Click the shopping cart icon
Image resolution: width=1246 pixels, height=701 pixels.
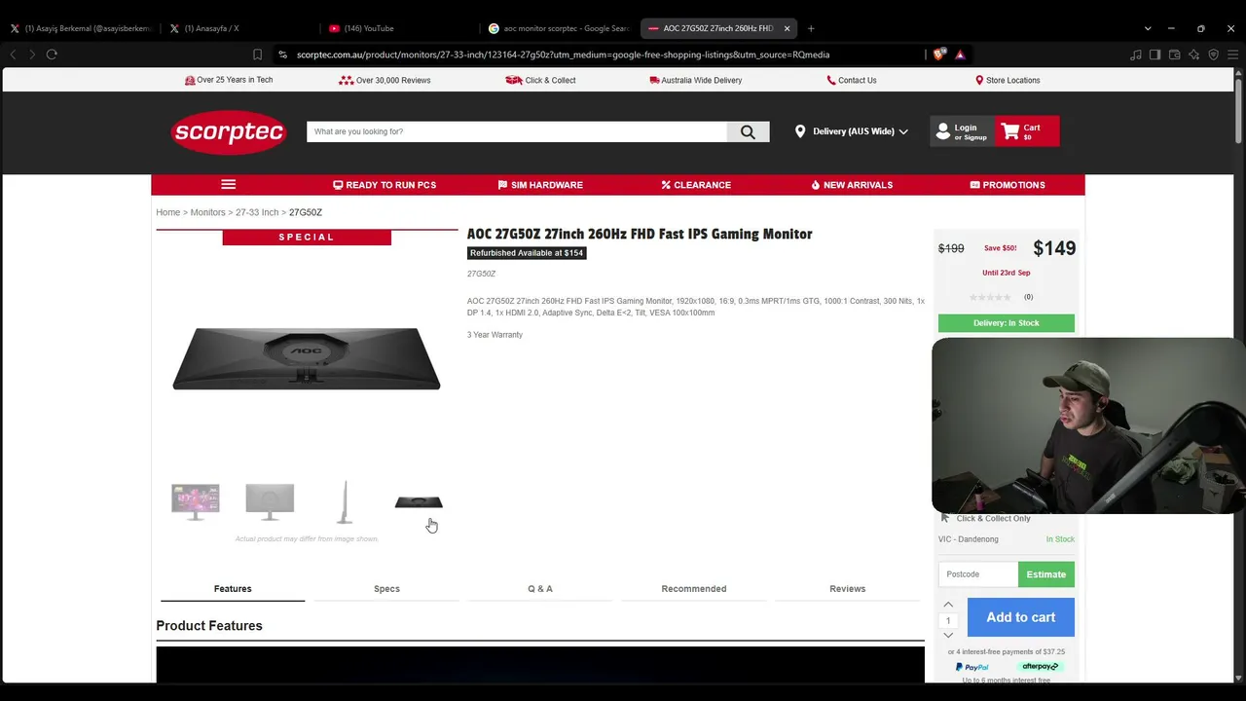click(x=1010, y=130)
